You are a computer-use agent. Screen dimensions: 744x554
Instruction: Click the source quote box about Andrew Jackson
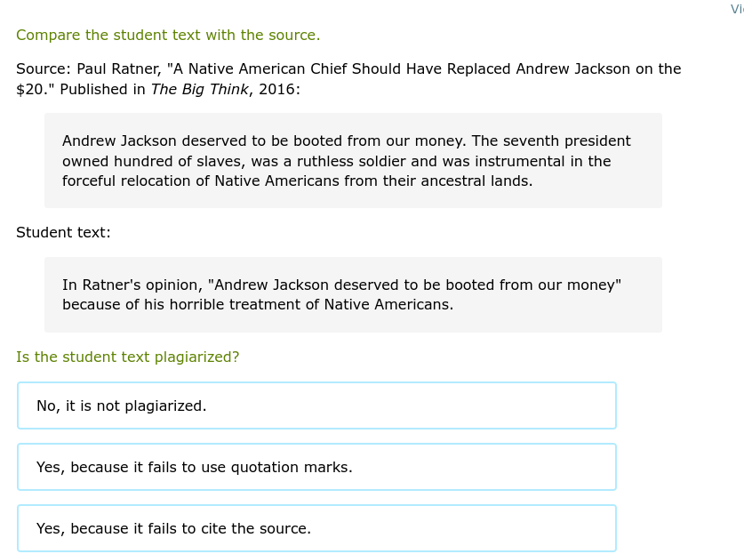coord(353,160)
